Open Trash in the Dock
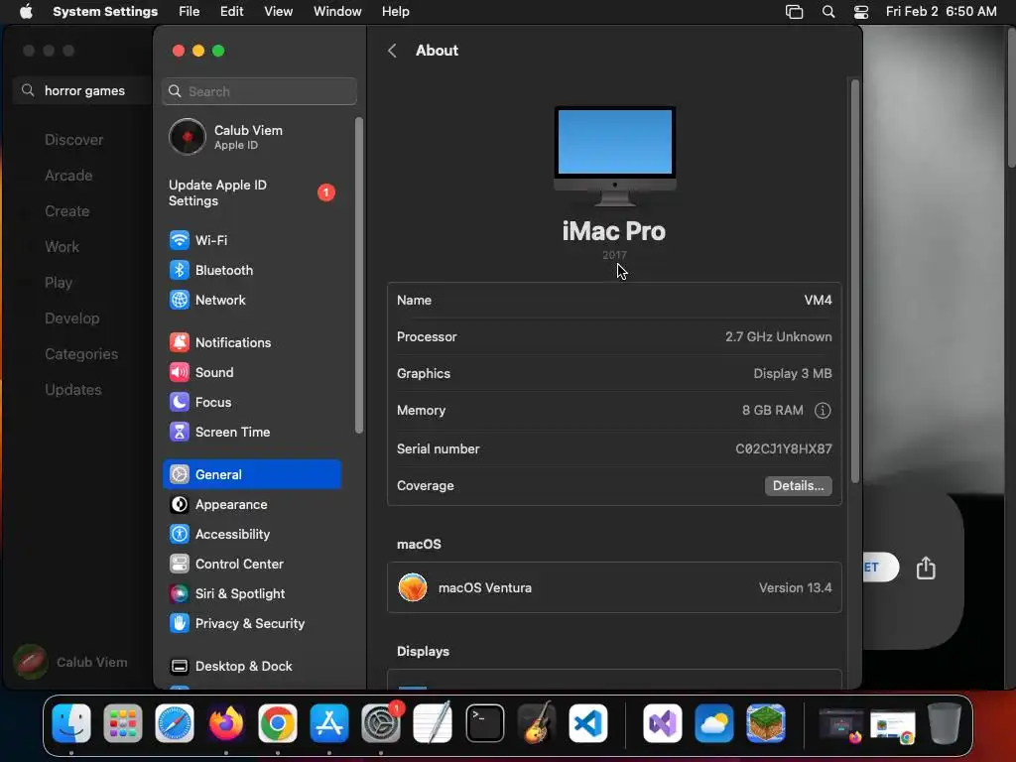 coord(945,723)
